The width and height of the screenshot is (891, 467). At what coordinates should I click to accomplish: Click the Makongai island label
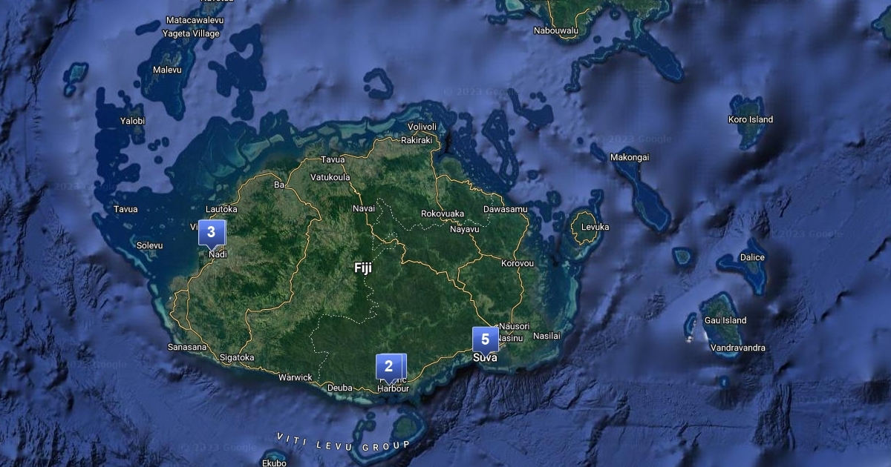coord(629,157)
